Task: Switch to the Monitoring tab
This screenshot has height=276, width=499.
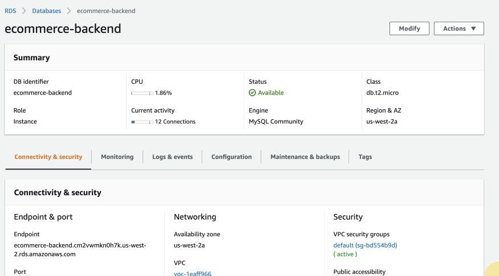Action: click(117, 157)
